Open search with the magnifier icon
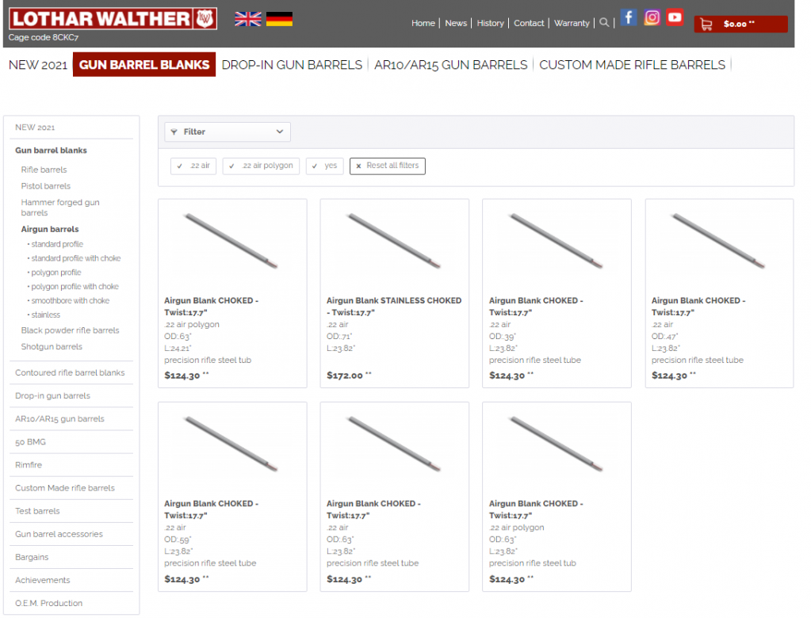 point(603,23)
